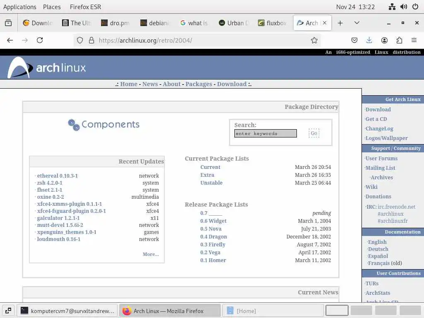The height and width of the screenshot is (318, 424).
Task: Open the Downloads toolbar icon
Action: point(369,40)
